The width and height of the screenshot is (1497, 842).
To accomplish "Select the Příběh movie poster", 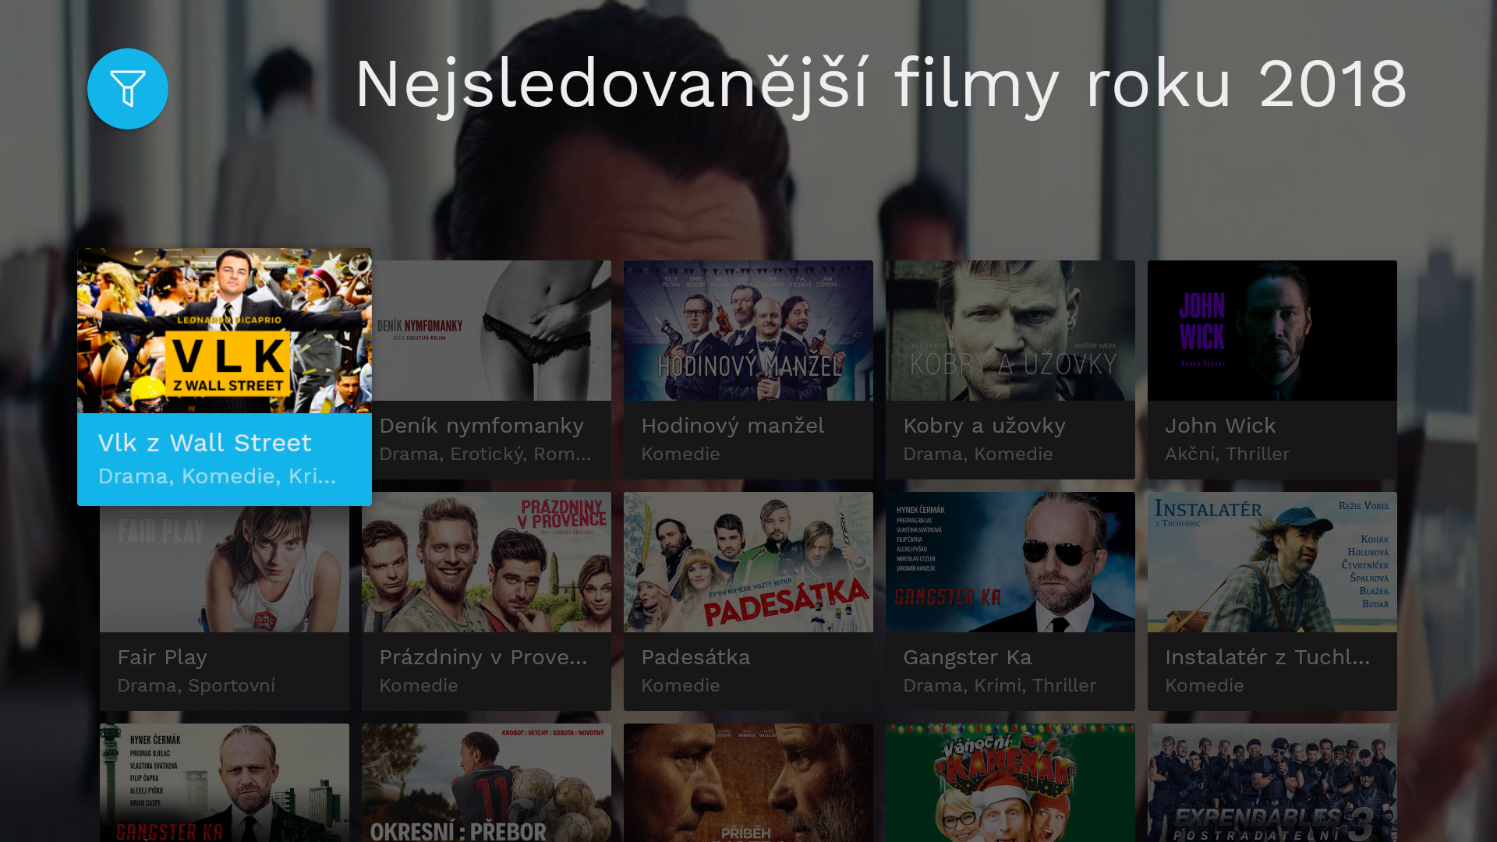I will pyautogui.click(x=748, y=783).
